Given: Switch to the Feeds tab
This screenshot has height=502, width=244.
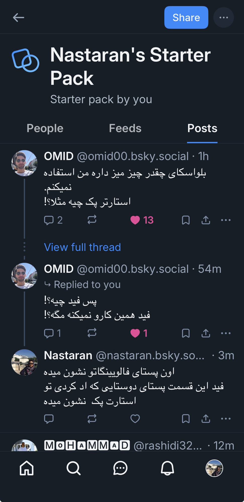Looking at the screenshot, I should click(x=125, y=128).
